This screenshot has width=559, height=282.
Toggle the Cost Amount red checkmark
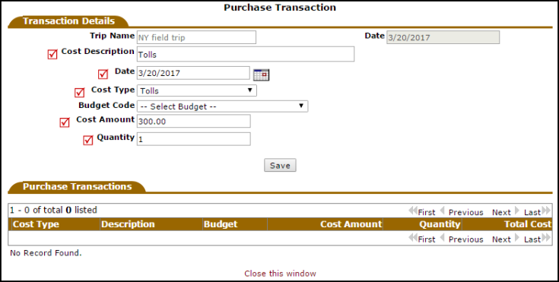pos(65,122)
